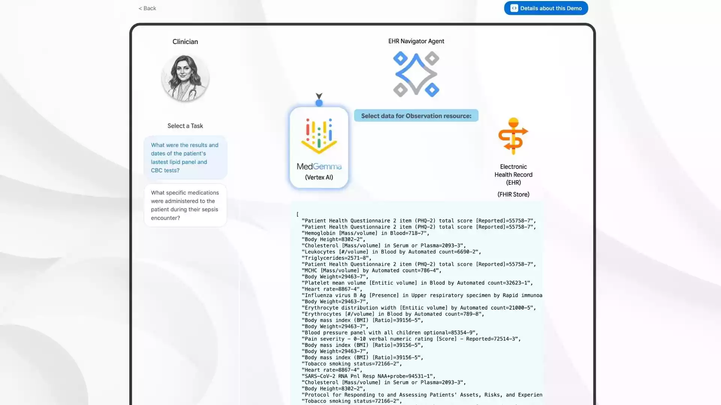
Task: Click the MedGemma (Vertex AI) card
Action: (319, 148)
